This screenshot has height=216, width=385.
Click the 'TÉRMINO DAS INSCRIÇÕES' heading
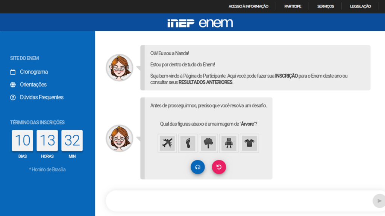pos(37,123)
